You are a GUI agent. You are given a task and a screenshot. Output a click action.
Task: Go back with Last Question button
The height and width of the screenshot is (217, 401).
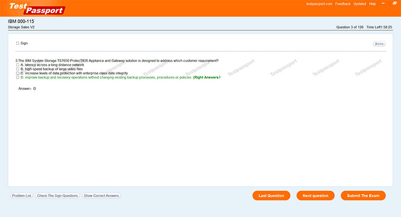(x=271, y=195)
